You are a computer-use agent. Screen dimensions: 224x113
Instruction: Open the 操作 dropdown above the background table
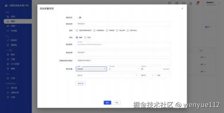point(208,27)
